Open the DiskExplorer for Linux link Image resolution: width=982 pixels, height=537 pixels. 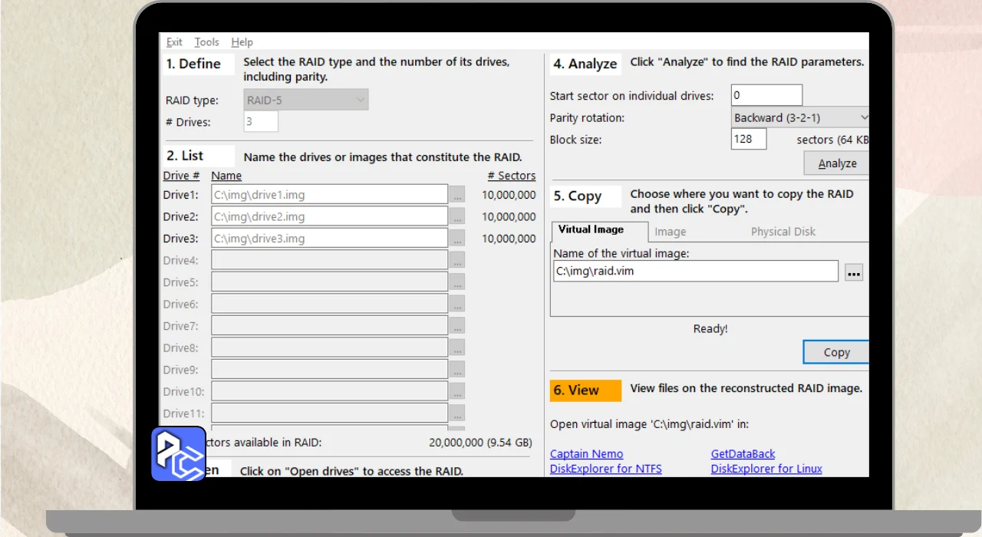tap(766, 469)
